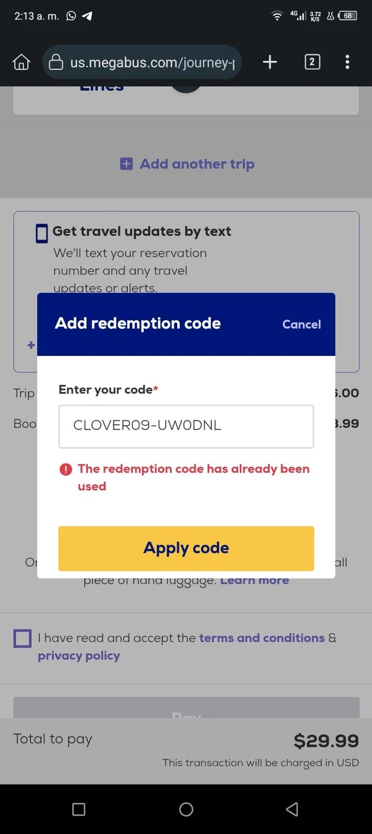Tap the Learn more luggage link
The image size is (372, 834).
point(254,580)
